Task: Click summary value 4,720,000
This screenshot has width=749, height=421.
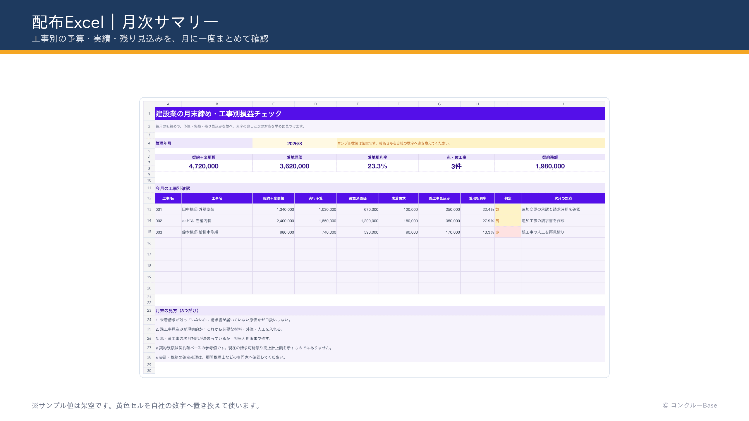Action: click(x=204, y=166)
